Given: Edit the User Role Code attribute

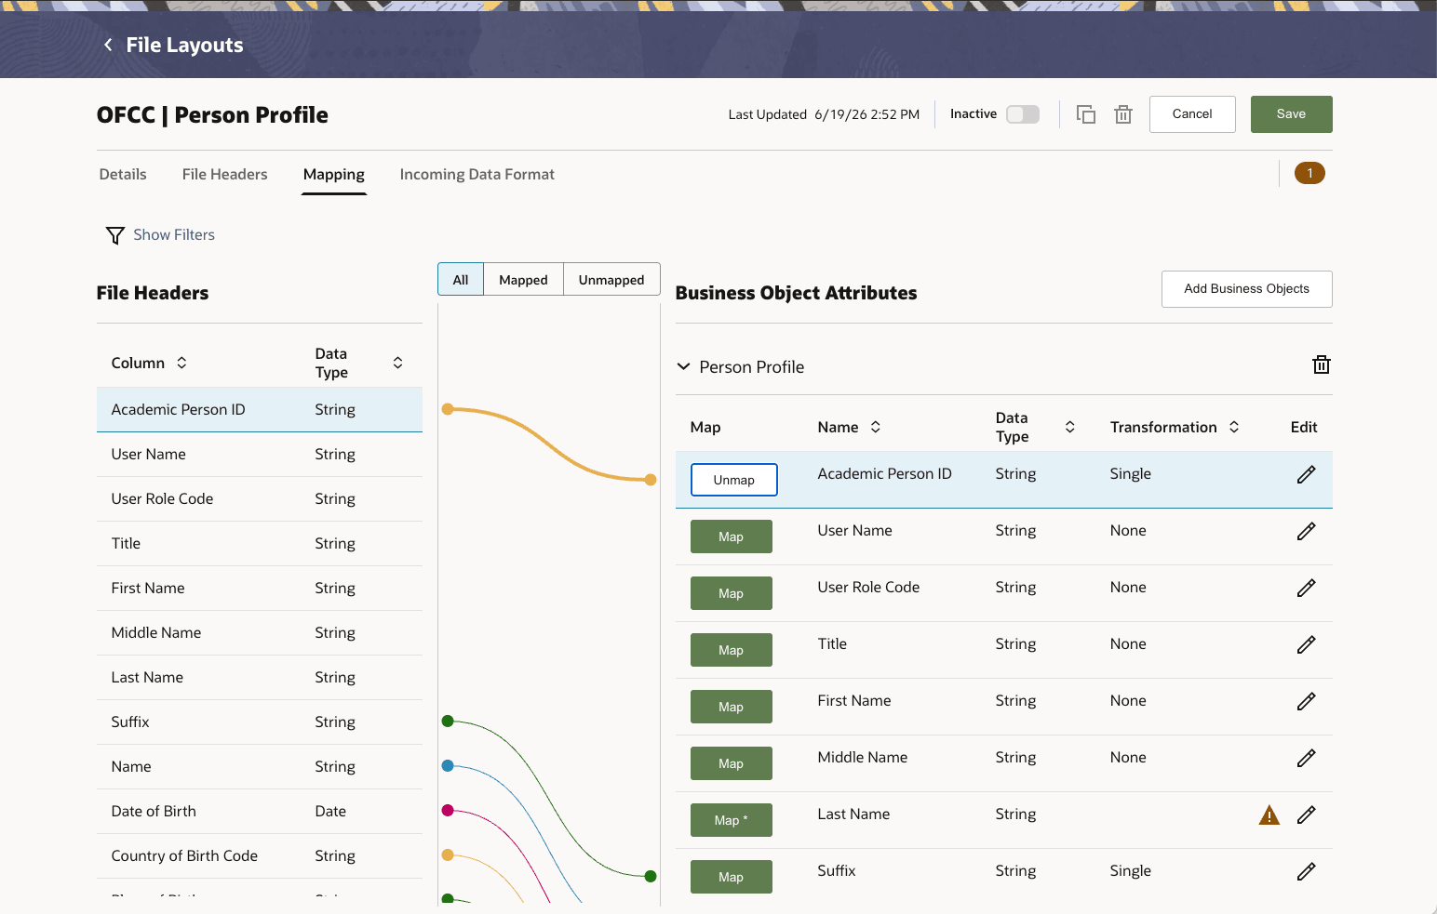Looking at the screenshot, I should [1306, 588].
